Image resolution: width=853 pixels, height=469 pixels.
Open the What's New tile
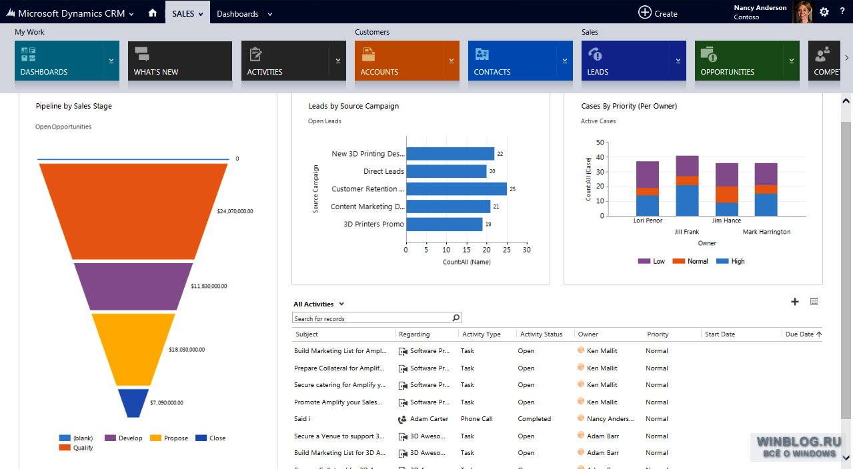[x=180, y=61]
